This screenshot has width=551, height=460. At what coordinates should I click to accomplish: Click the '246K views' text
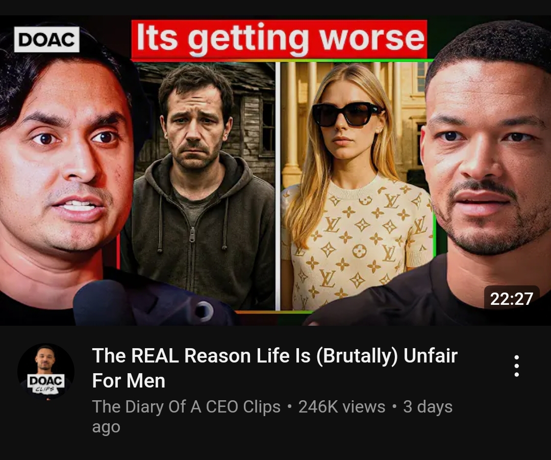[x=341, y=406]
